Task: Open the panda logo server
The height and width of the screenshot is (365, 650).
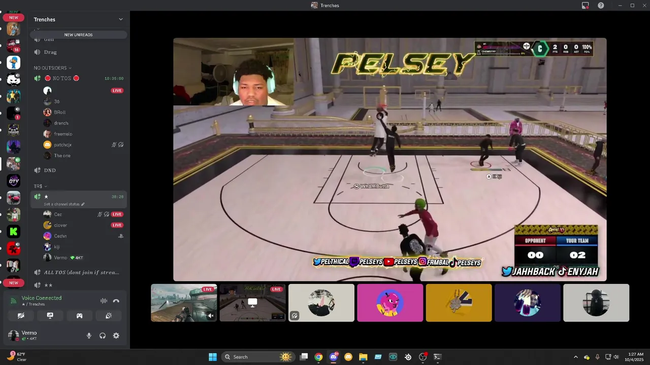Action: pyautogui.click(x=13, y=79)
